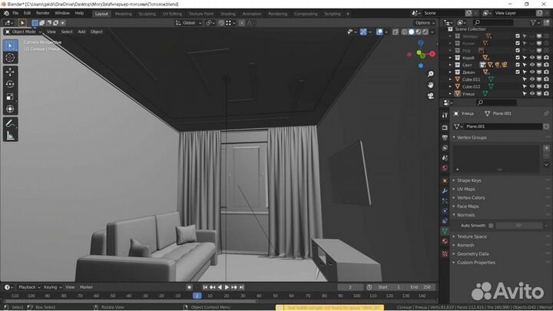Open the File menu

[x=15, y=13]
